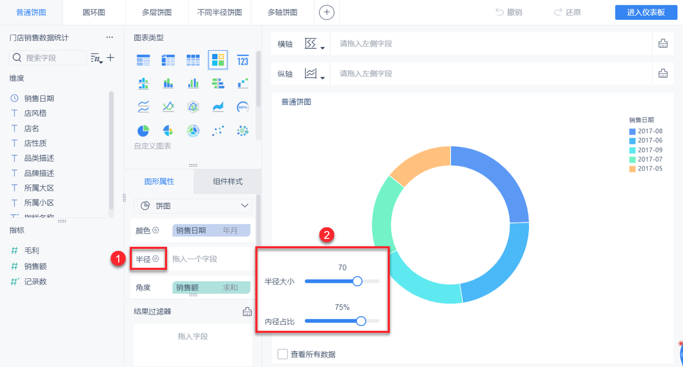Viewport: 683px width, 367px height.
Task: Select the custom chart grid icon
Action: point(218,60)
